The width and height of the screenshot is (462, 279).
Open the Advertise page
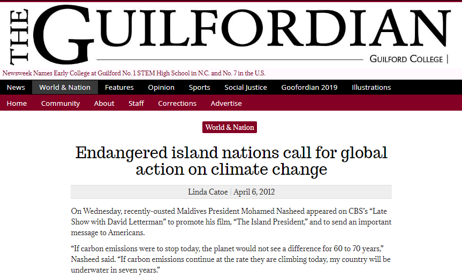[226, 103]
